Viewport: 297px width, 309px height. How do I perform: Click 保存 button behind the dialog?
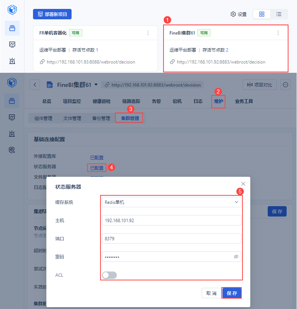click(277, 211)
